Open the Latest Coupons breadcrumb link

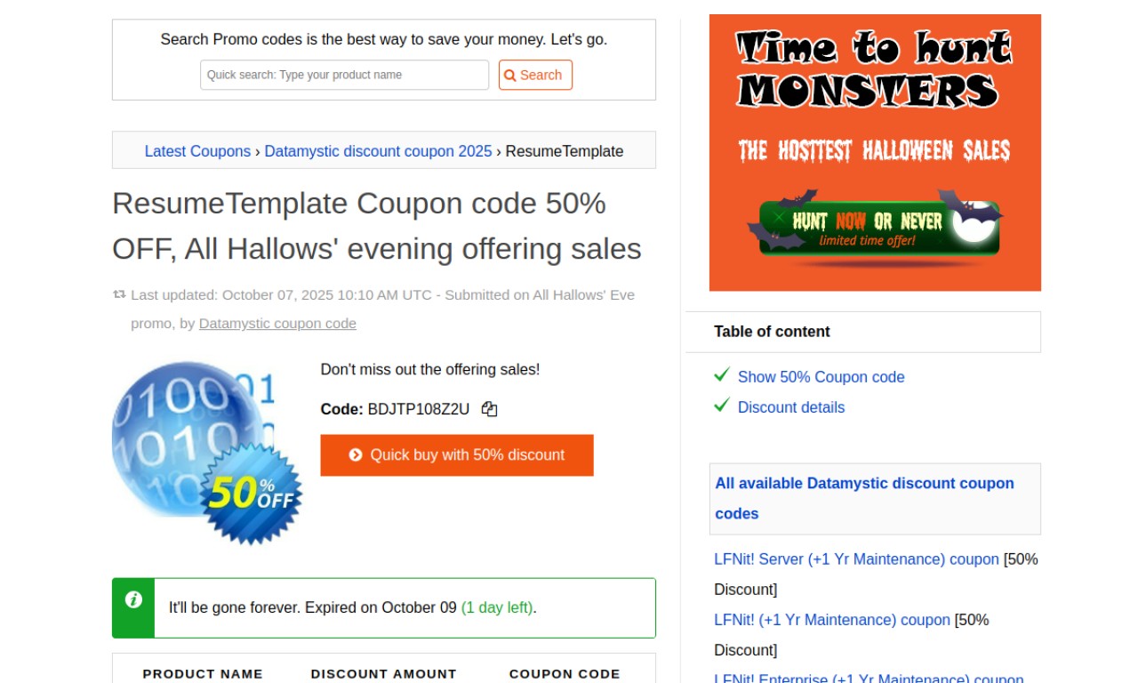click(197, 151)
